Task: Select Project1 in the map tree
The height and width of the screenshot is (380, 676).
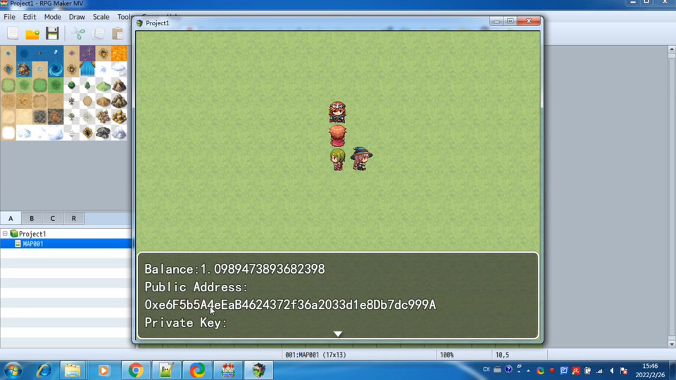Action: [x=32, y=234]
